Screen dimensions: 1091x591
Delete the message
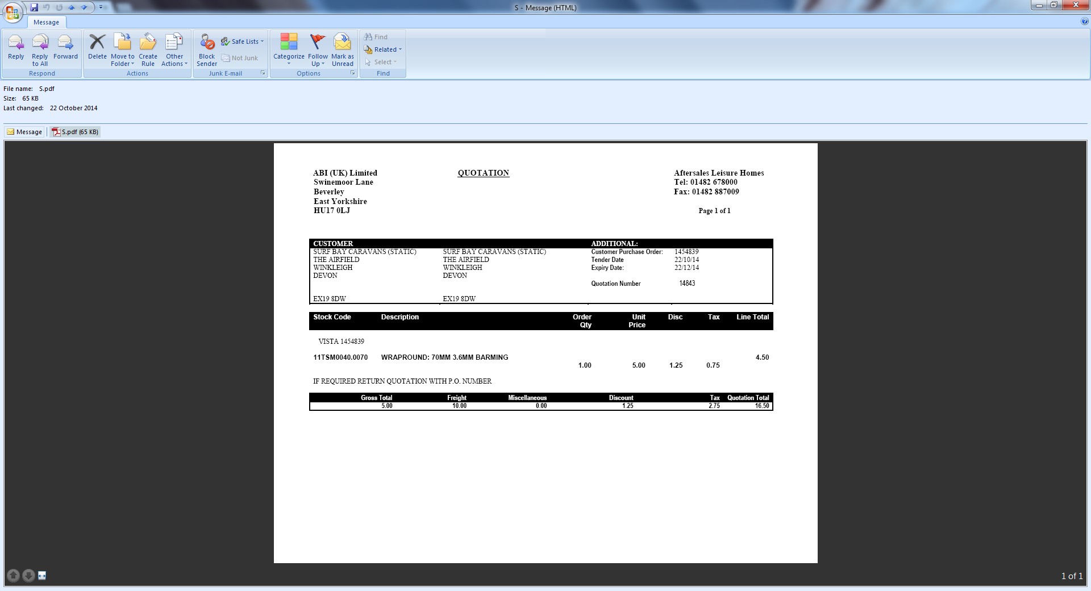coord(97,48)
